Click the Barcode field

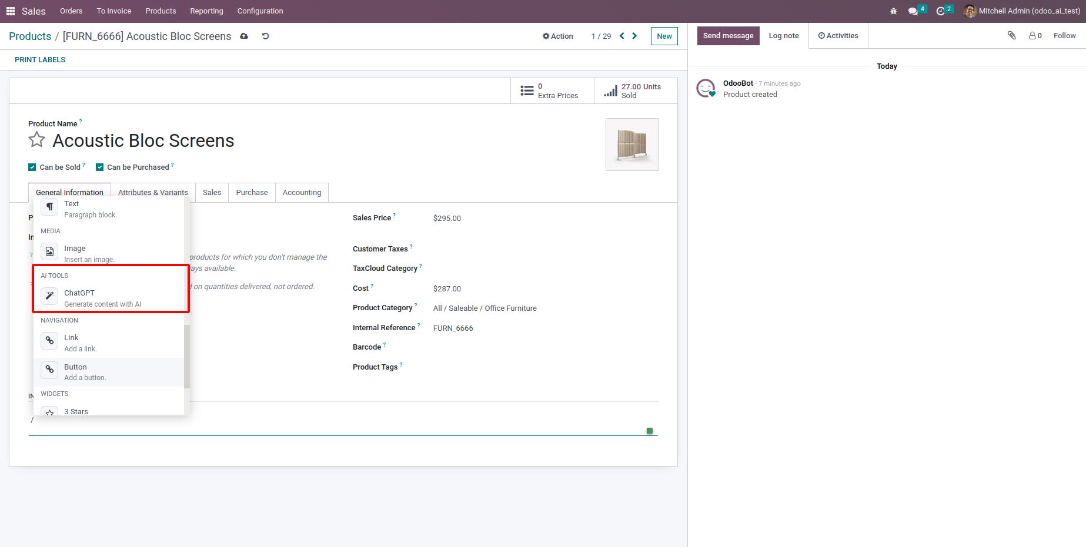pyautogui.click(x=545, y=347)
